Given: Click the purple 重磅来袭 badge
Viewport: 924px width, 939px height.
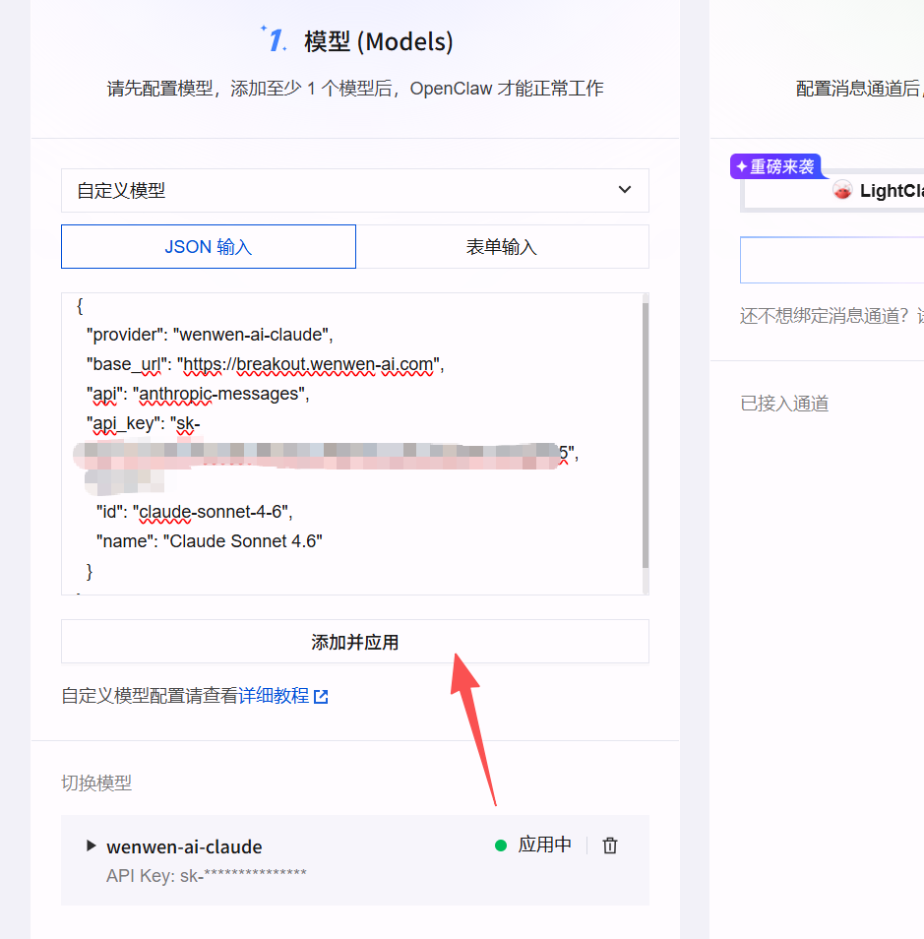Looking at the screenshot, I should [775, 166].
